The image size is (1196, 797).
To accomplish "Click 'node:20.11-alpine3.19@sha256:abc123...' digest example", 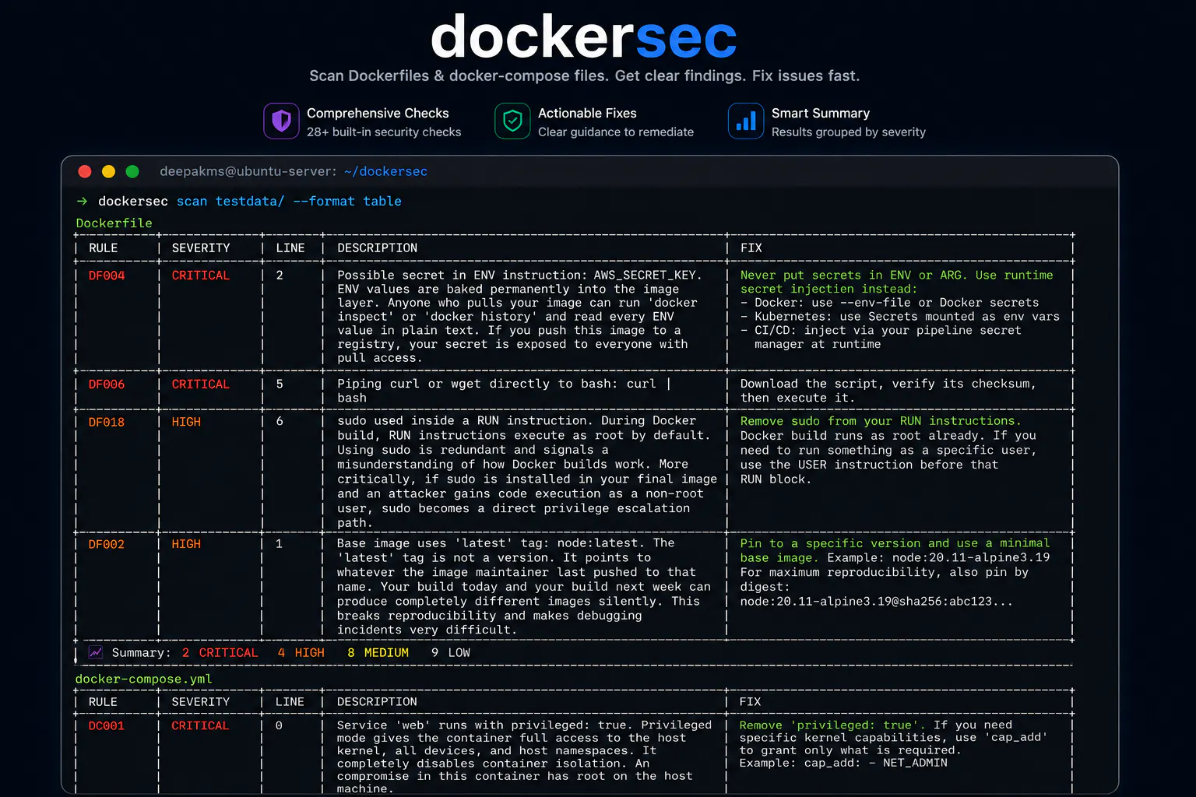I will tap(877, 602).
